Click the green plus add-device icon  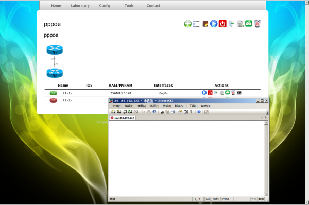[x=187, y=24]
